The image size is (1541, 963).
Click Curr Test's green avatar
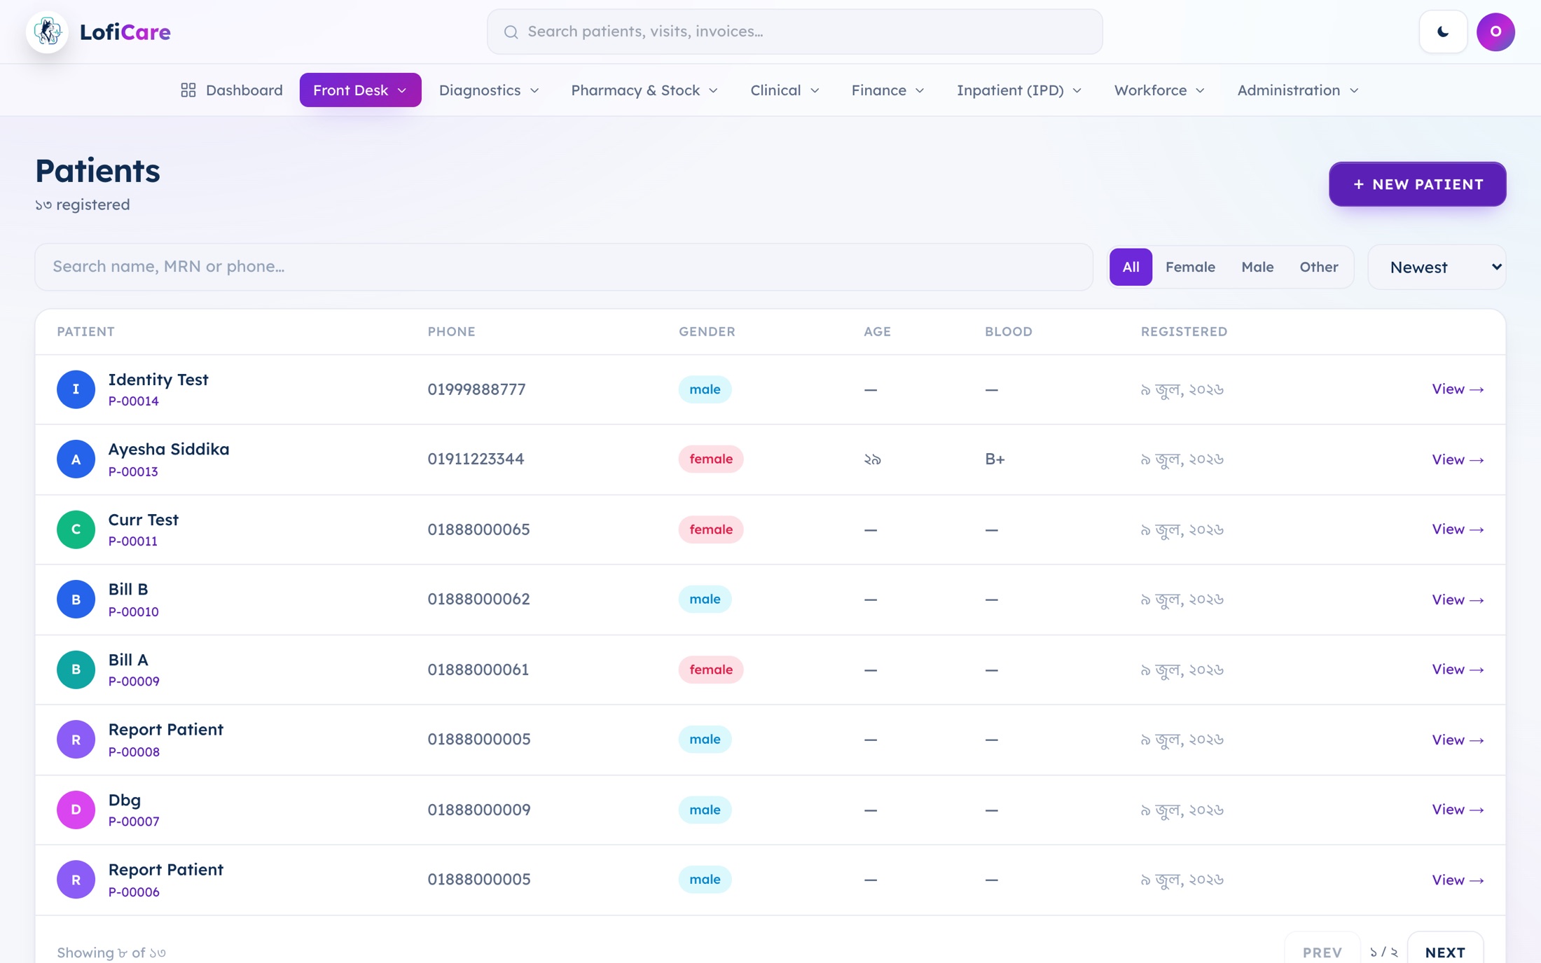coord(76,529)
